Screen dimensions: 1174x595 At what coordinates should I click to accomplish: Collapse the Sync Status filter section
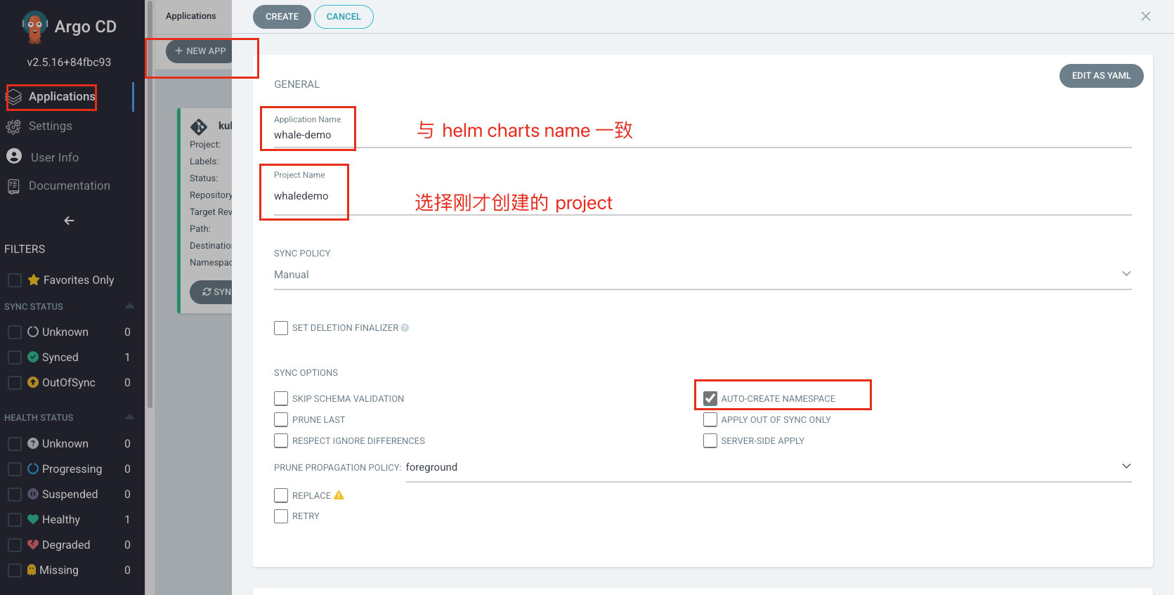click(x=129, y=306)
